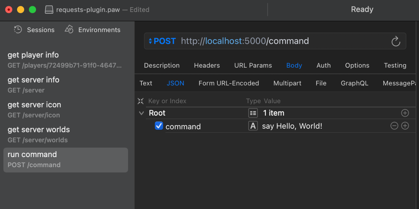Edit the 'say Hello, World!' value field
This screenshot has height=209, width=419.
292,126
